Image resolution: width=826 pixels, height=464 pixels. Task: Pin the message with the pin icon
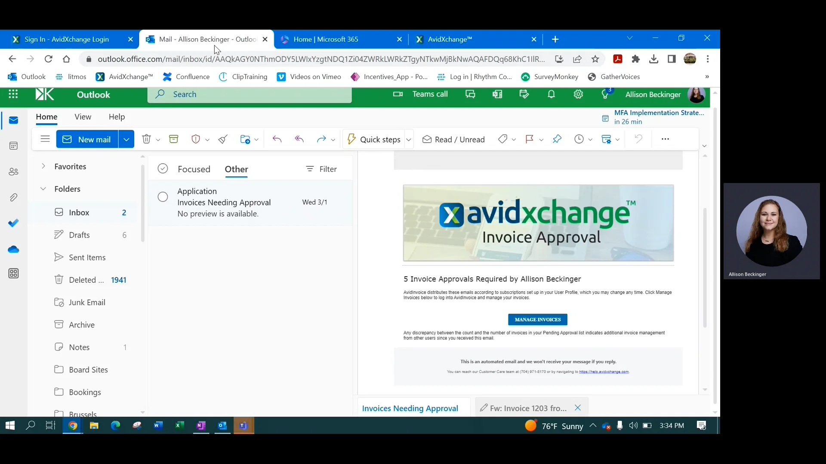tap(557, 139)
